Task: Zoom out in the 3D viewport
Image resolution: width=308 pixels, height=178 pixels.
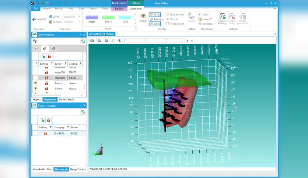Action: click(106, 40)
